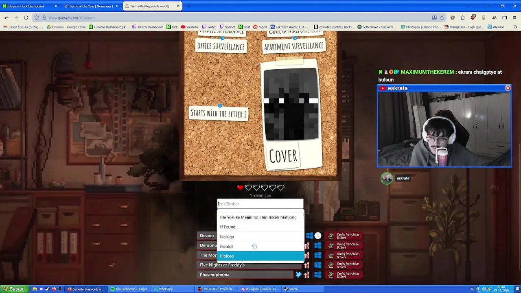Click the Windows platform icon in Devour row
The height and width of the screenshot is (293, 521).
click(309, 236)
